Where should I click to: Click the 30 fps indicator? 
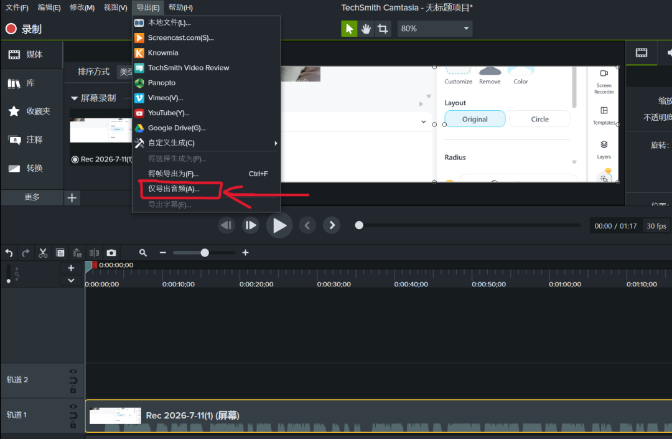656,226
